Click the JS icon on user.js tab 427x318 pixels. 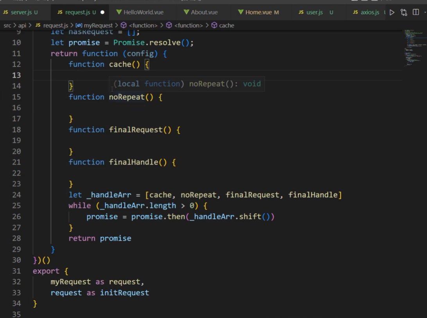coord(301,12)
